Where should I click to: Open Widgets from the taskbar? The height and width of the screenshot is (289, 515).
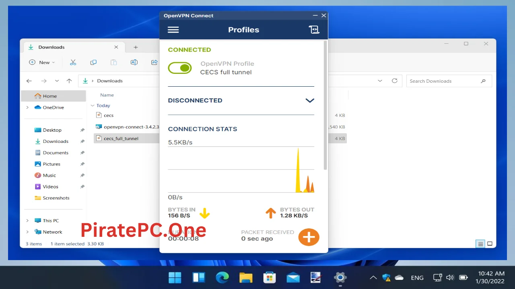click(x=199, y=277)
